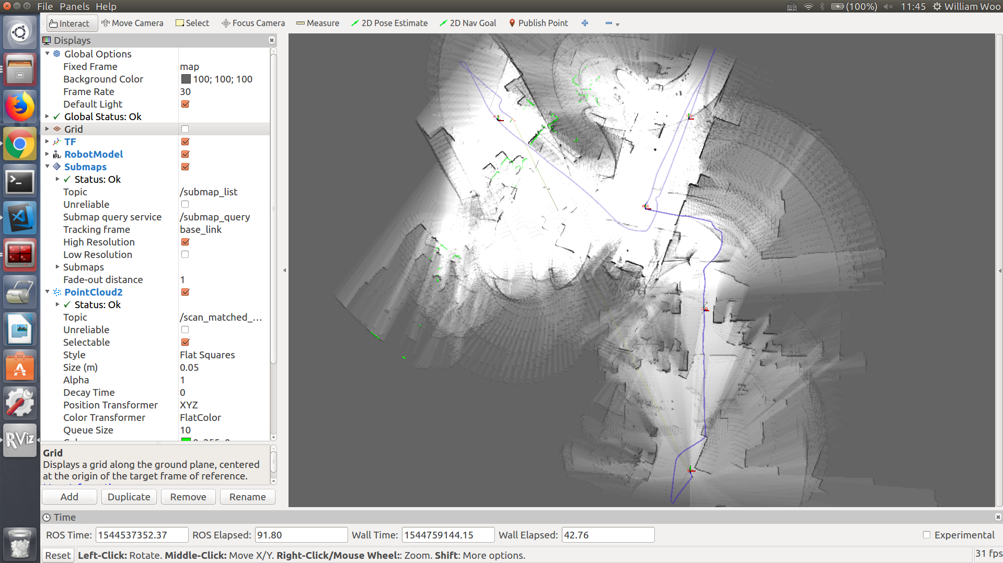Viewport: 1003px width, 563px height.
Task: Choose the 2D Nav Goal tool
Action: (468, 23)
